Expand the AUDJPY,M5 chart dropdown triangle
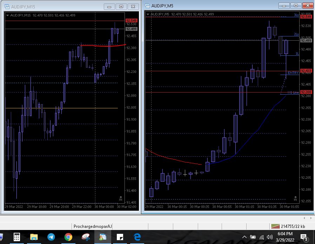 [148, 14]
